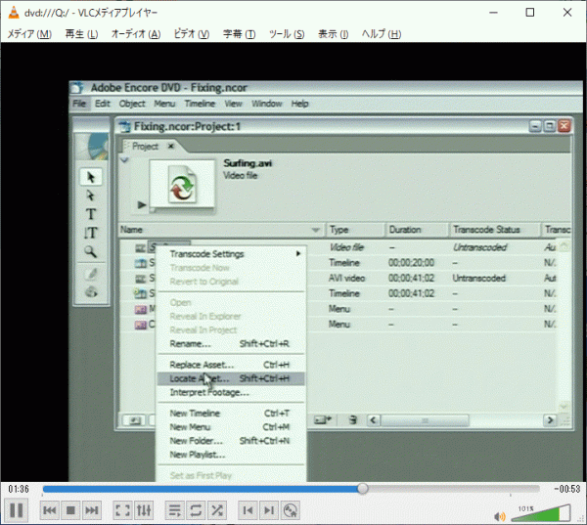Screen dimensions: 587x525
Task: Choose Replace Asset... in context menu
Action: pos(231,365)
